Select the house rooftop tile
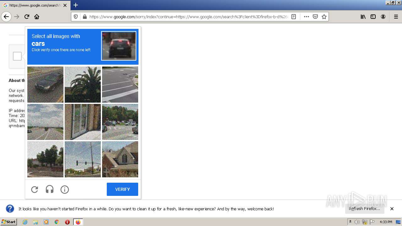 point(120,159)
